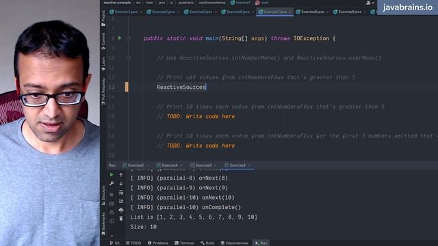Click line 13 change marker in gutter

click(127, 87)
